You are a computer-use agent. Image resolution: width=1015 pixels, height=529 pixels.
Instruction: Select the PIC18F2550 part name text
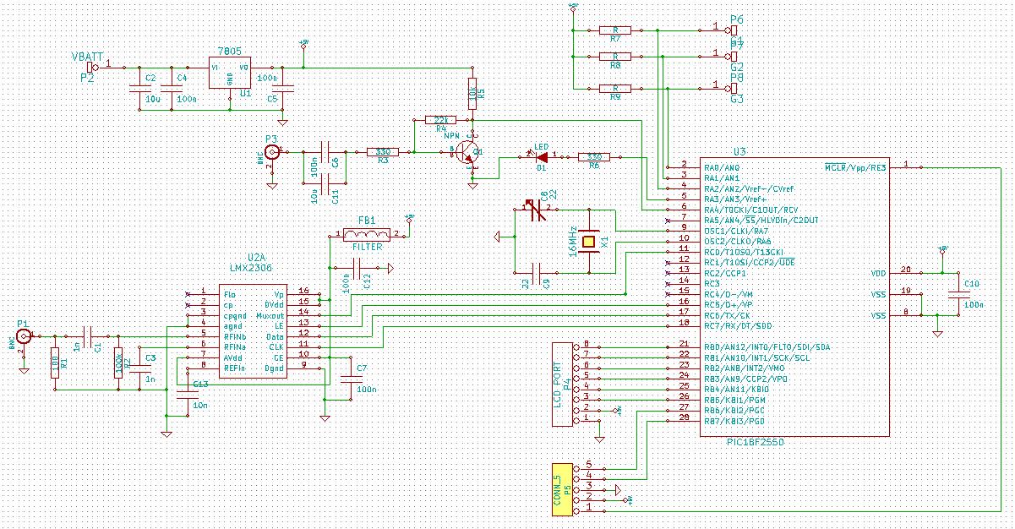[x=757, y=443]
